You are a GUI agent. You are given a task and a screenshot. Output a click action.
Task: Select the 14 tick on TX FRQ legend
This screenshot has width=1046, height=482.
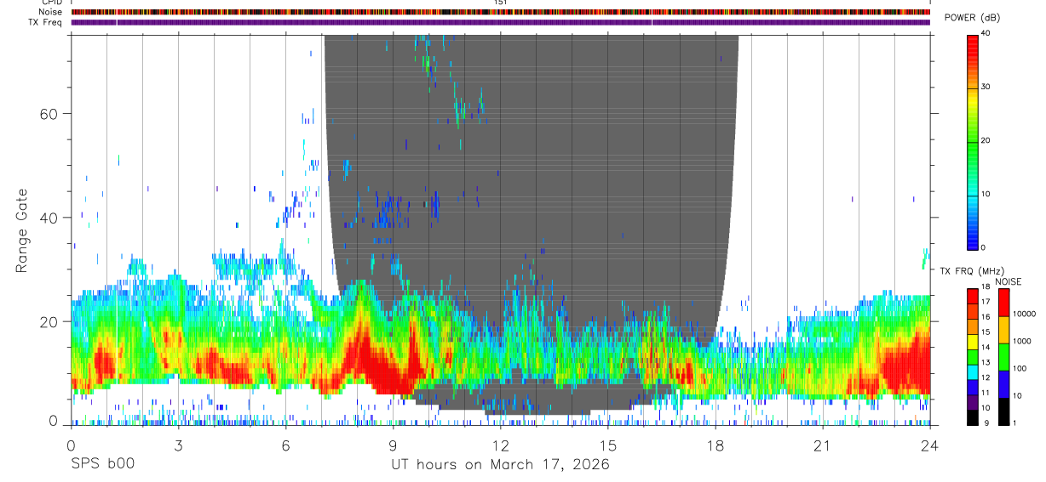(x=985, y=347)
